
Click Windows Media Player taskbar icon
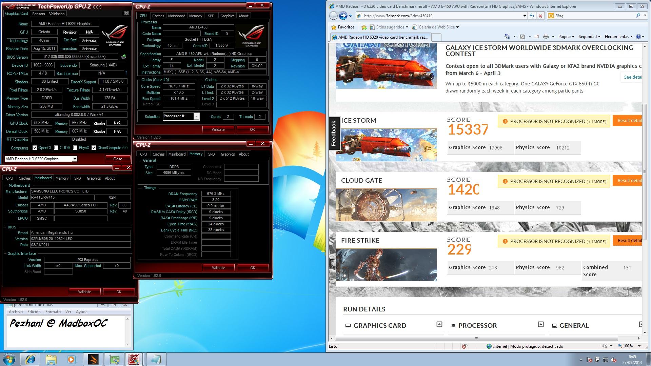tap(72, 359)
